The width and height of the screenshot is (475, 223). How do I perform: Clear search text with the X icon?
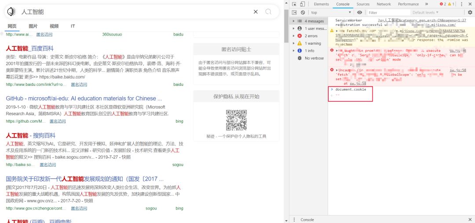pos(256,12)
